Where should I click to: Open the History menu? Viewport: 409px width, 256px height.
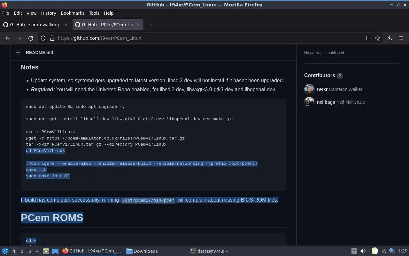click(49, 13)
